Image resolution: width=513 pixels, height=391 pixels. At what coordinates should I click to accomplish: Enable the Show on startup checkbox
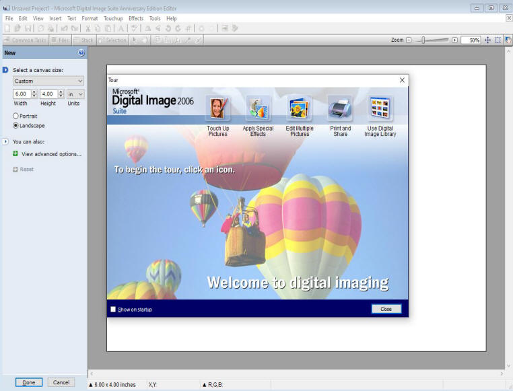click(113, 310)
